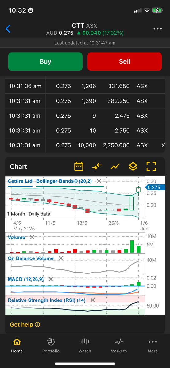Open the chart indicators layers icon
The height and width of the screenshot is (368, 170).
click(133, 166)
